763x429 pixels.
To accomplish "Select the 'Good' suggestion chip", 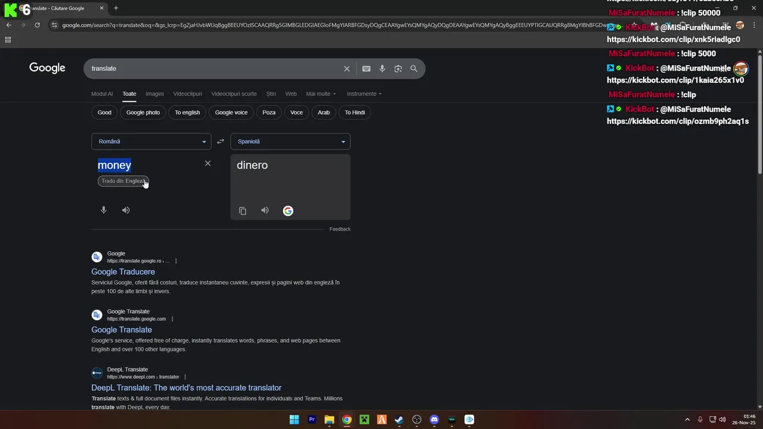I will (x=104, y=112).
